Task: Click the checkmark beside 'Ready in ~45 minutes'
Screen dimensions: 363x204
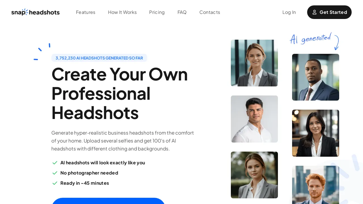Action: point(55,183)
